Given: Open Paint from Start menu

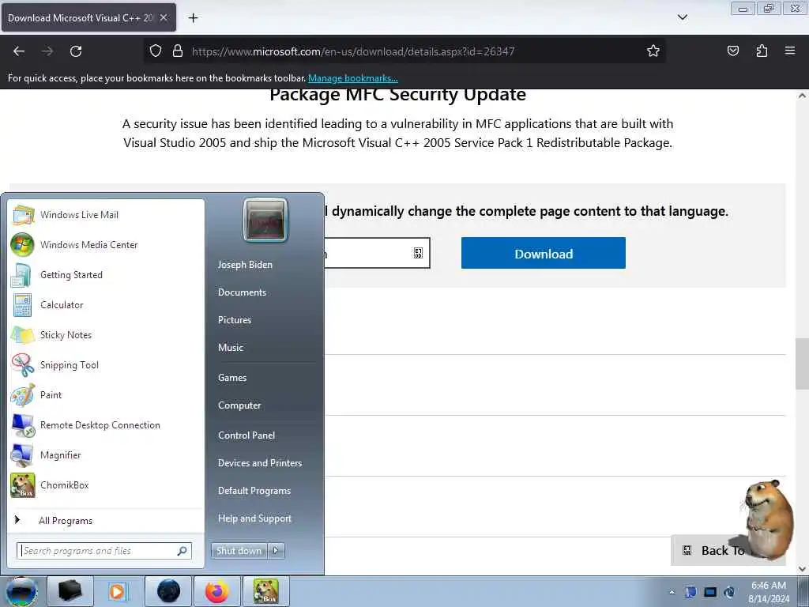Looking at the screenshot, I should [106, 395].
